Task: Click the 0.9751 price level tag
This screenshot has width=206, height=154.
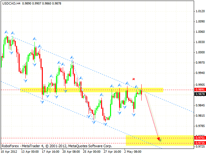Action: (200, 138)
